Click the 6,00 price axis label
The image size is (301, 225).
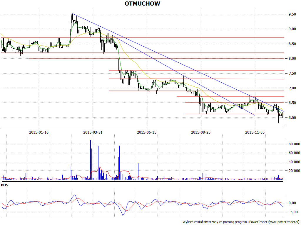[292, 118]
